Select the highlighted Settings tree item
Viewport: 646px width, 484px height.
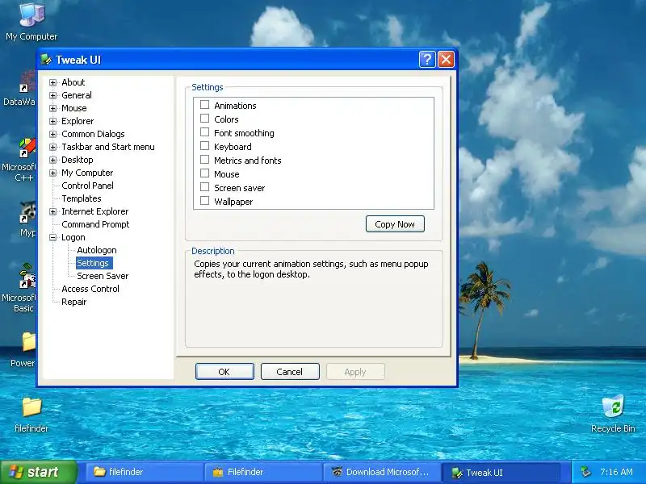click(x=94, y=263)
